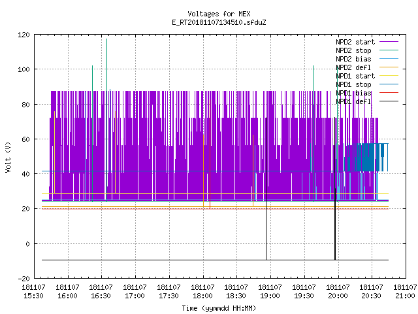Click the -20 y-axis tick value
Screen dimensions: 418x314
(x=24, y=279)
